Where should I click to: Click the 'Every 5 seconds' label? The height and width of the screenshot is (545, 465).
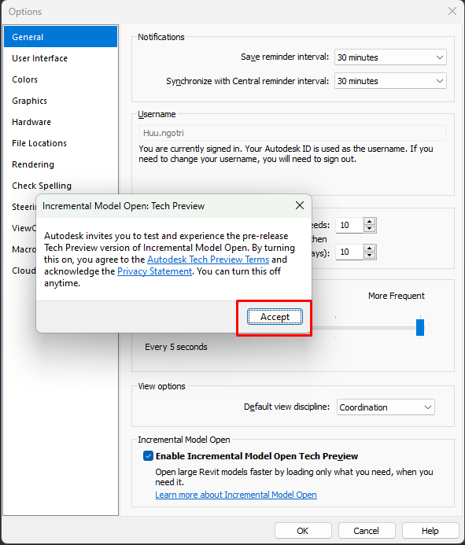pos(176,347)
